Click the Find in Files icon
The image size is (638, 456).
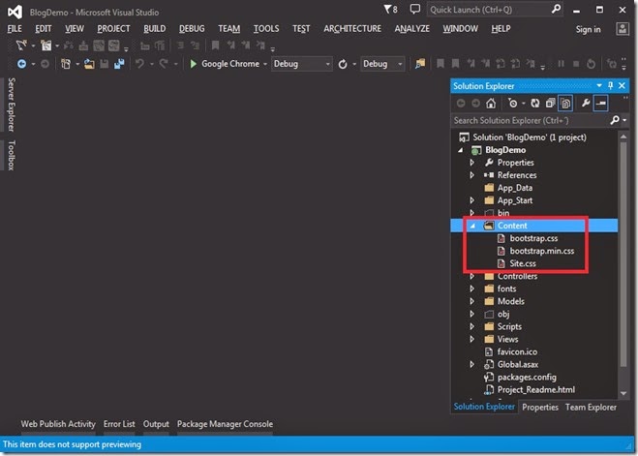(x=420, y=64)
